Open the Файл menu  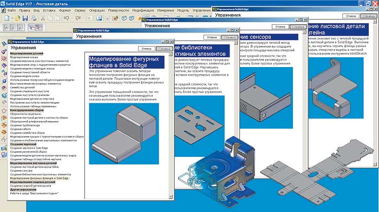(11, 11)
